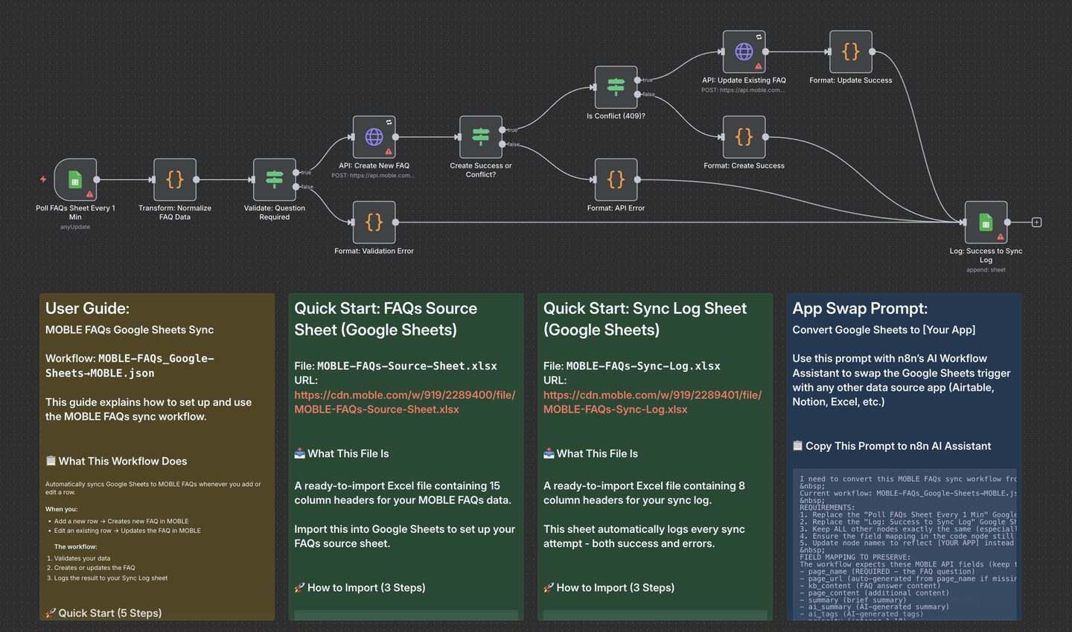Screen dimensions: 1072x632
Task: Click the User Guide sticky note heading
Action: [87, 308]
